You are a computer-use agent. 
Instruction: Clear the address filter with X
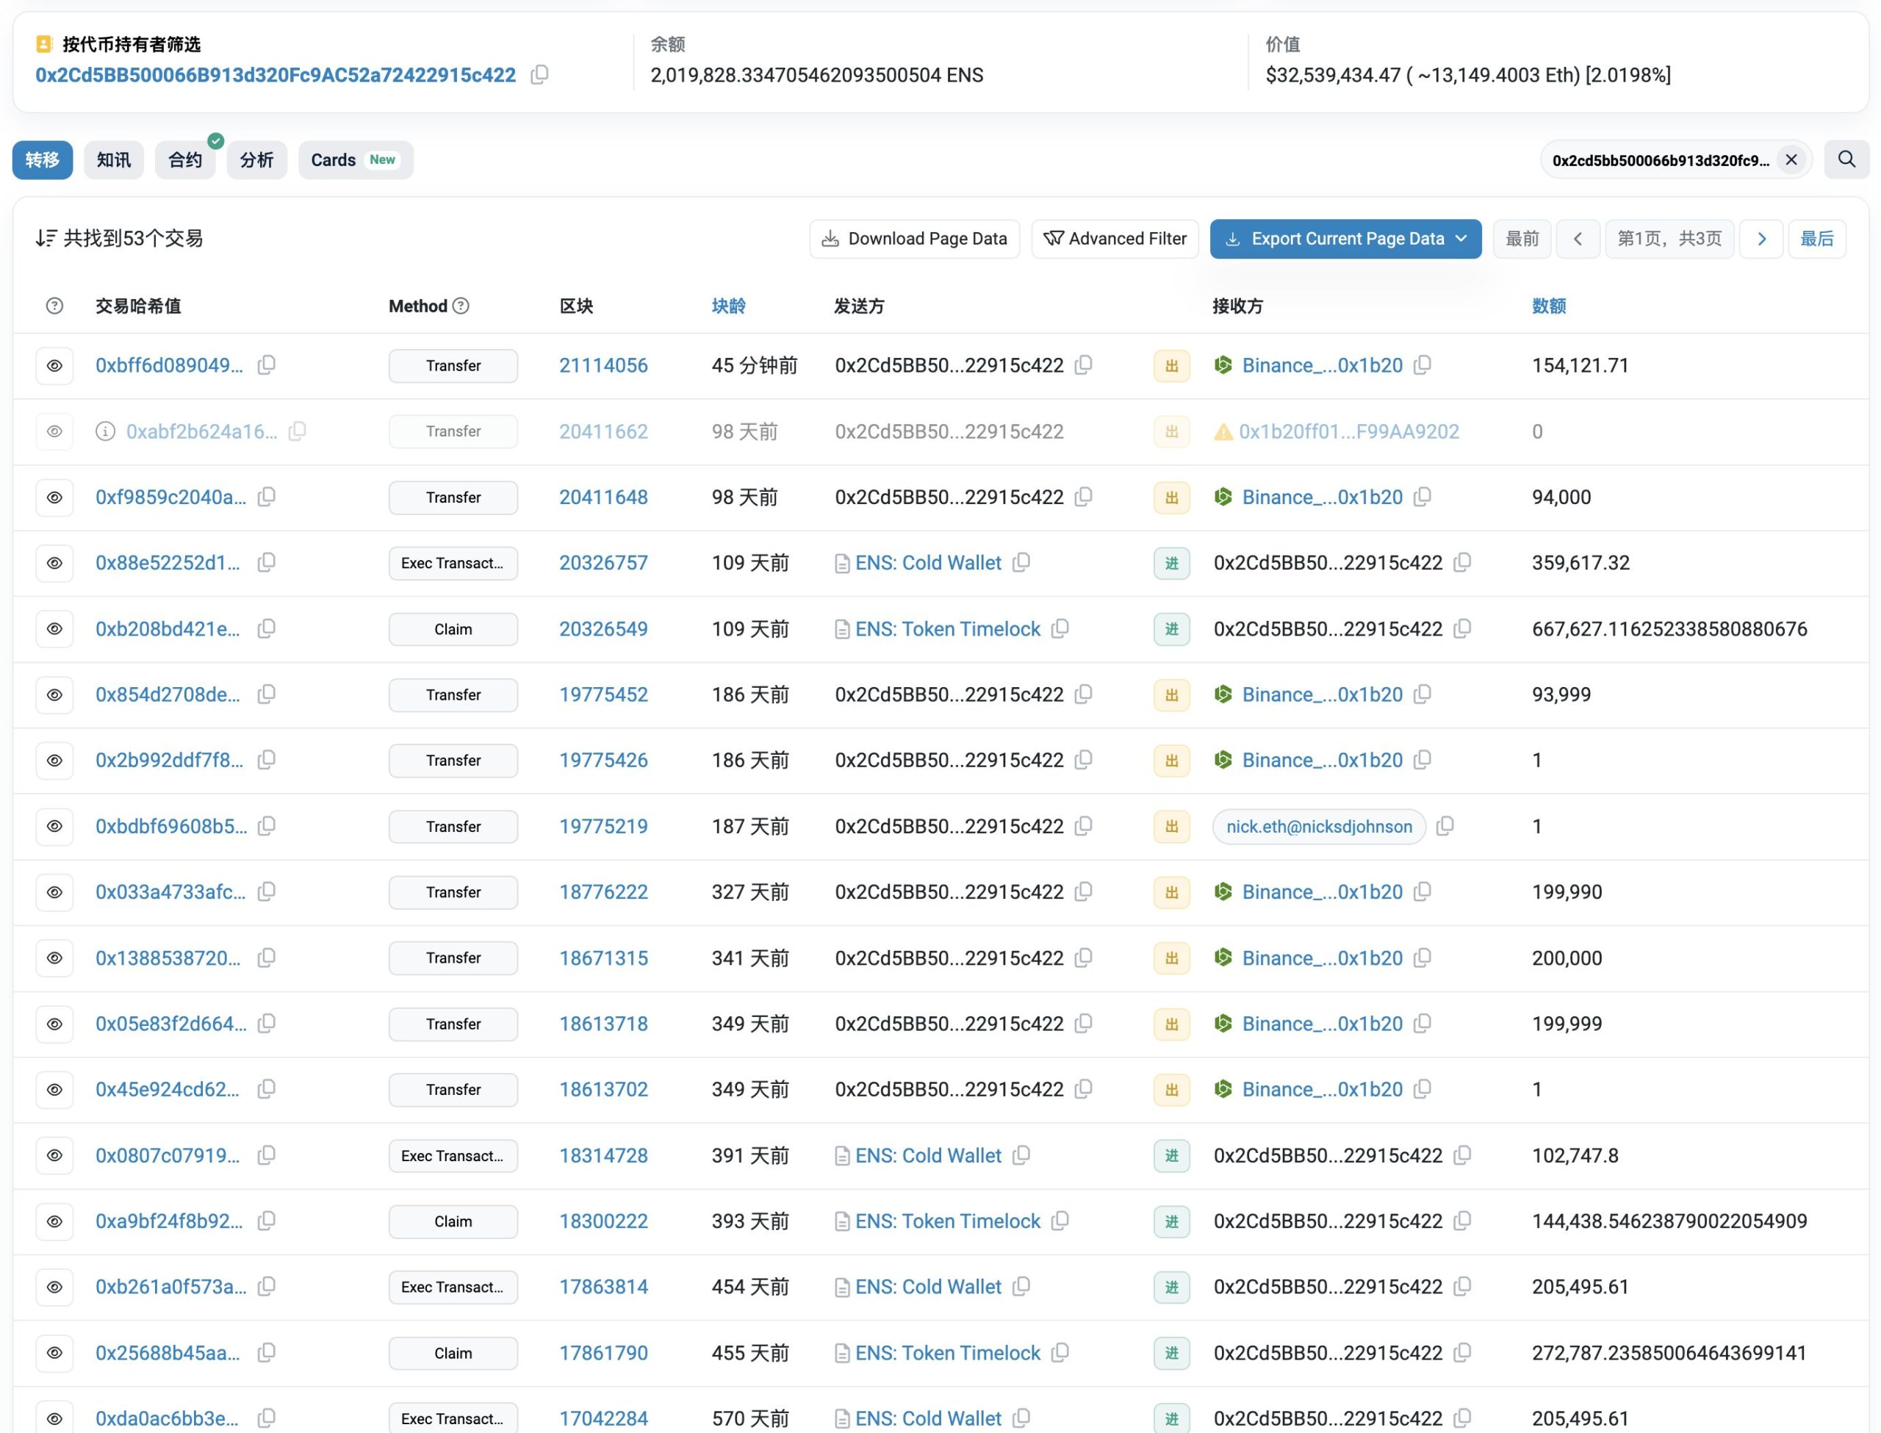1791,159
